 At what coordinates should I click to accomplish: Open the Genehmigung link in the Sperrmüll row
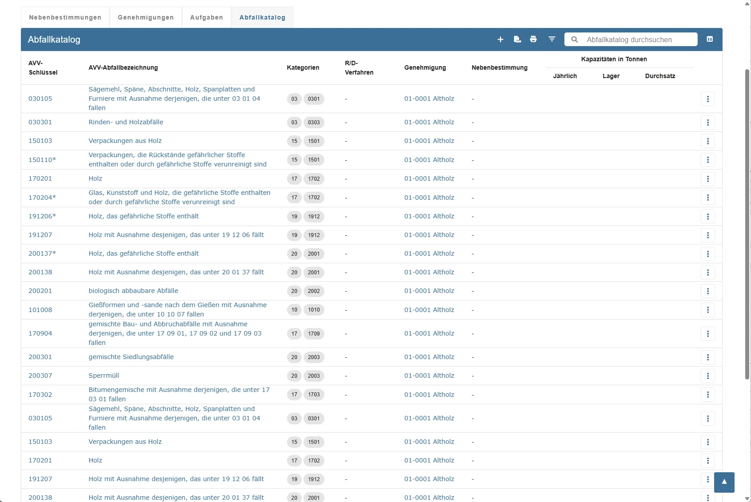click(429, 376)
